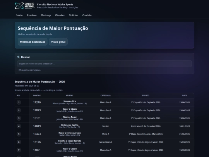209x157 pixels.
Task: Click the Atualizado em 2026-06-23 text
Action: pos(27,86)
